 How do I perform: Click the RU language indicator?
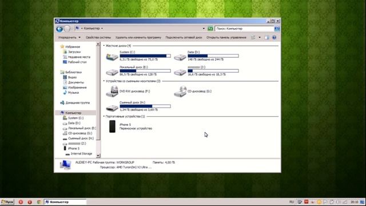292,202
